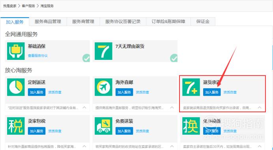Click the 海外直邮 title text
273x150 pixels.
[x=124, y=82]
